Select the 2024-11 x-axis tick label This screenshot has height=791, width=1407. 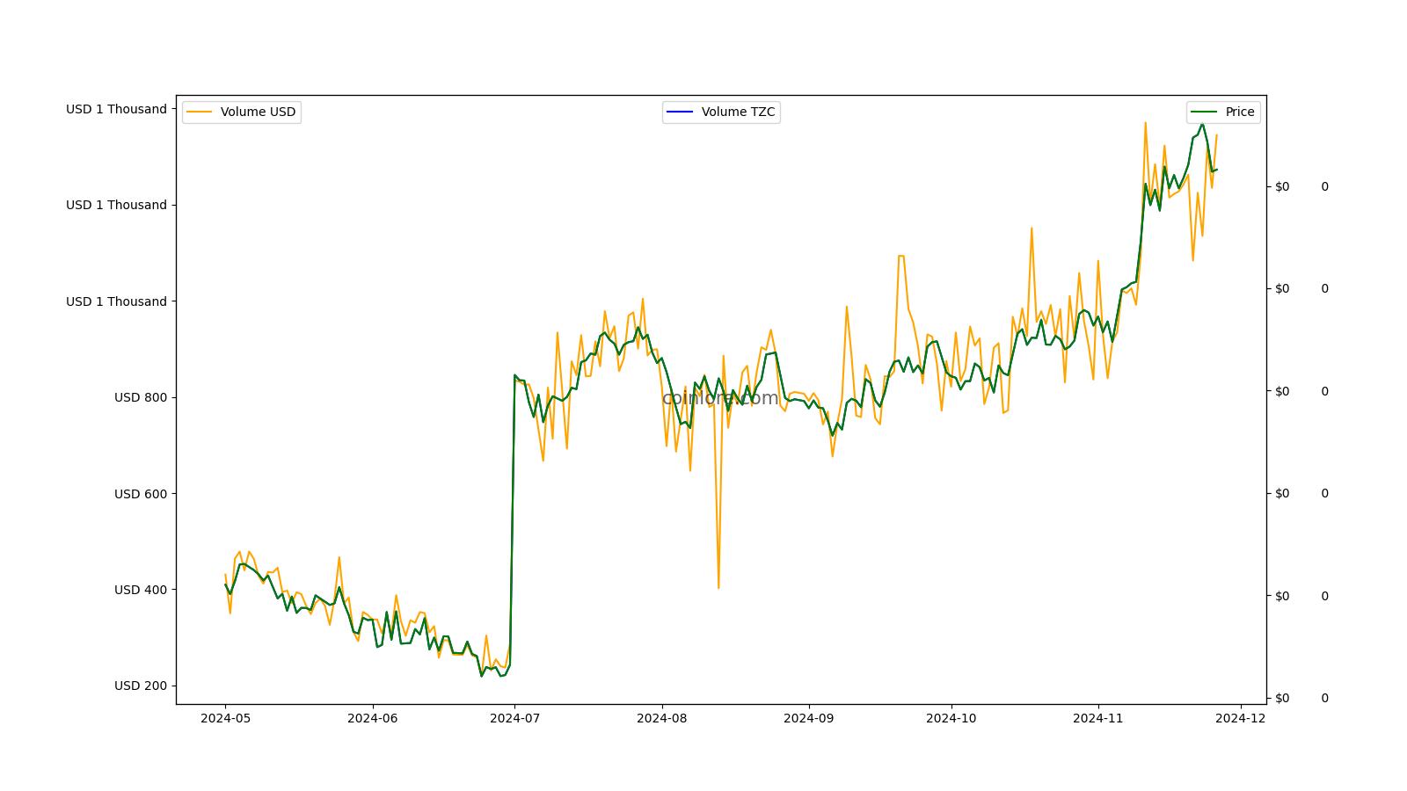(x=1097, y=718)
